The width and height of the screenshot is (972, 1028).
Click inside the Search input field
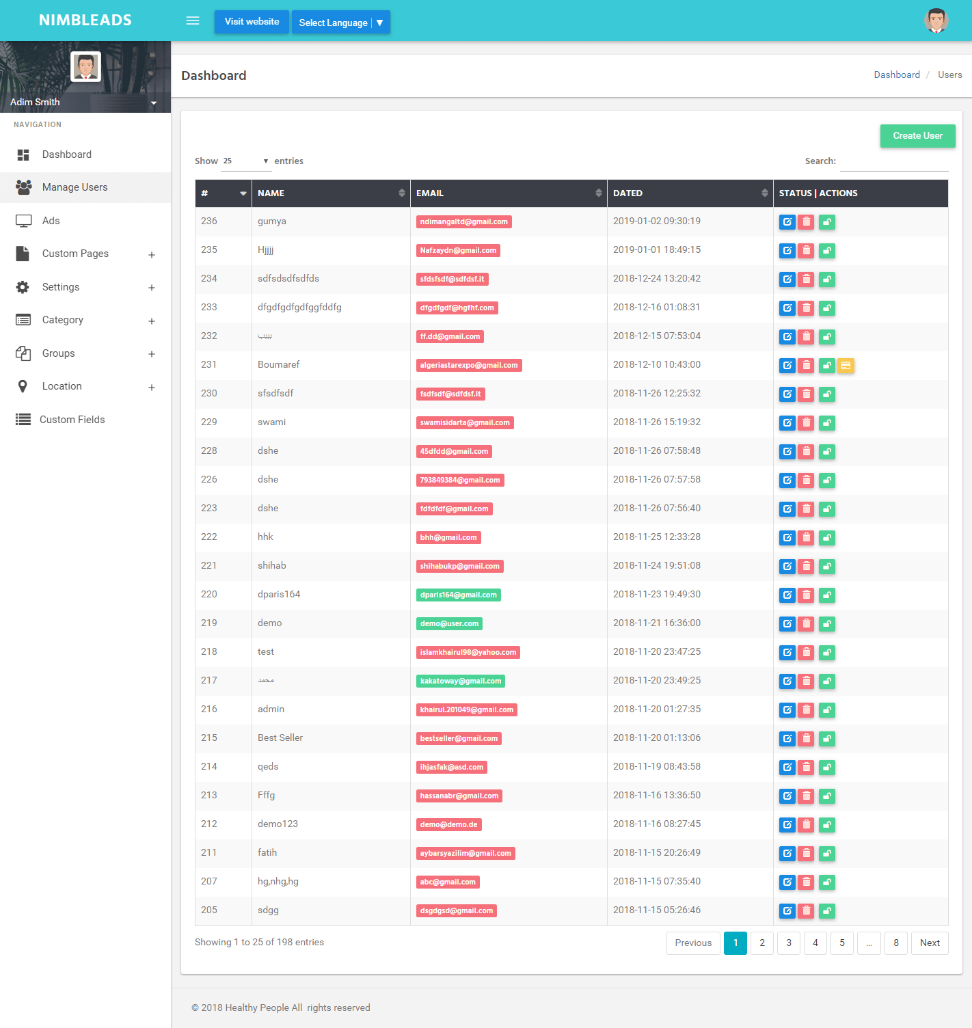point(894,165)
